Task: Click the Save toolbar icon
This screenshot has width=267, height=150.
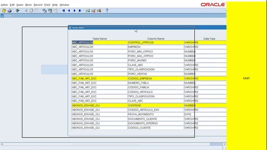Action: (x=4, y=11)
